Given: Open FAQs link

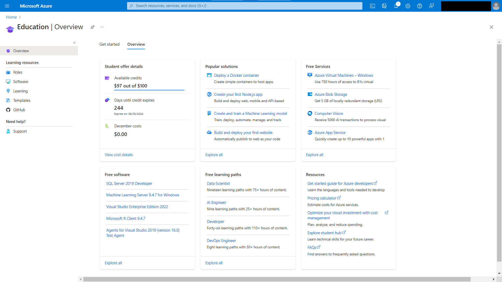Looking at the screenshot, I should coord(314,248).
